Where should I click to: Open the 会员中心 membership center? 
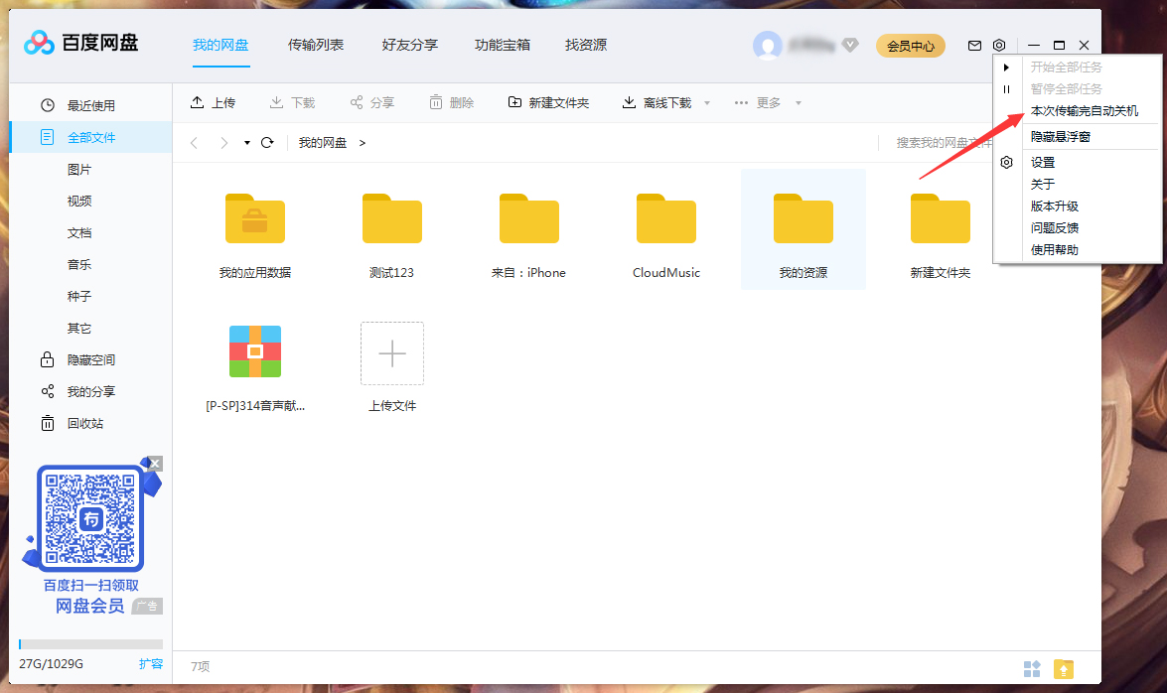coord(910,45)
